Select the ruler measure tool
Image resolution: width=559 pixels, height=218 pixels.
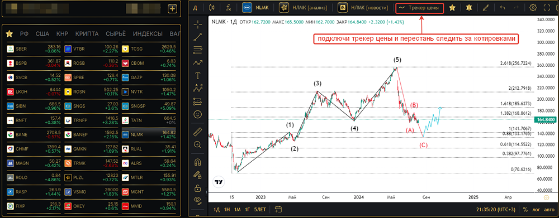coord(197,132)
